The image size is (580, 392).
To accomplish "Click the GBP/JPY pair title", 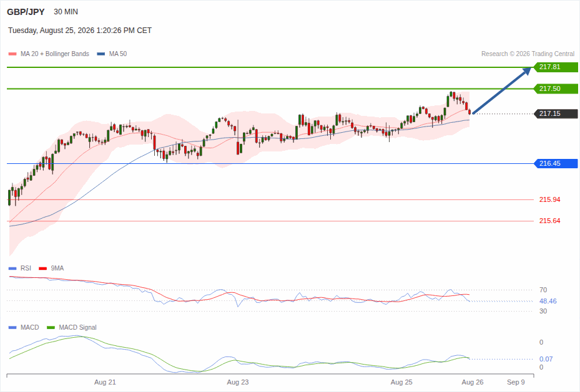I will coord(26,12).
